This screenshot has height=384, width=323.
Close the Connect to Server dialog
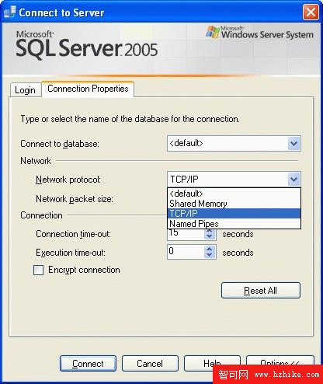coord(311,12)
